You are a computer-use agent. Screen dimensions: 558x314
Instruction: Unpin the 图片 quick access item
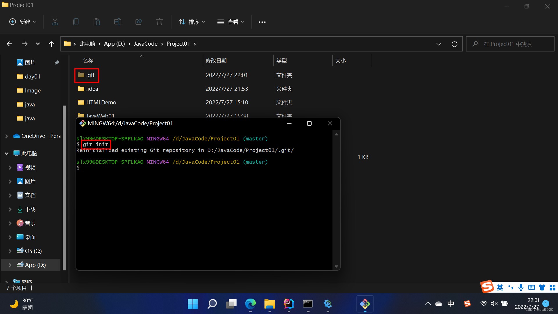(x=57, y=63)
